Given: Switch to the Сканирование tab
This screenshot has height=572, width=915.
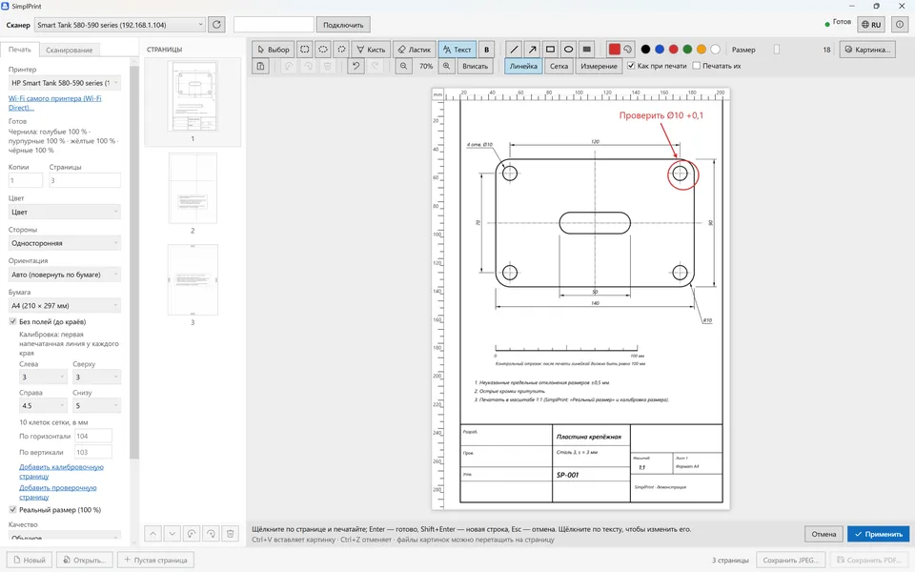Looking at the screenshot, I should pyautogui.click(x=70, y=51).
